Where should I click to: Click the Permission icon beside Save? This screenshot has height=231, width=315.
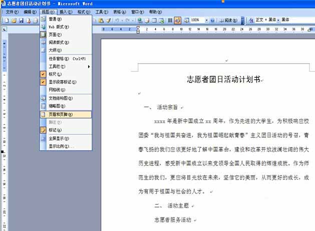(29, 20)
